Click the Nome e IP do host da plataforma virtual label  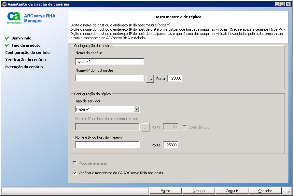point(106,119)
